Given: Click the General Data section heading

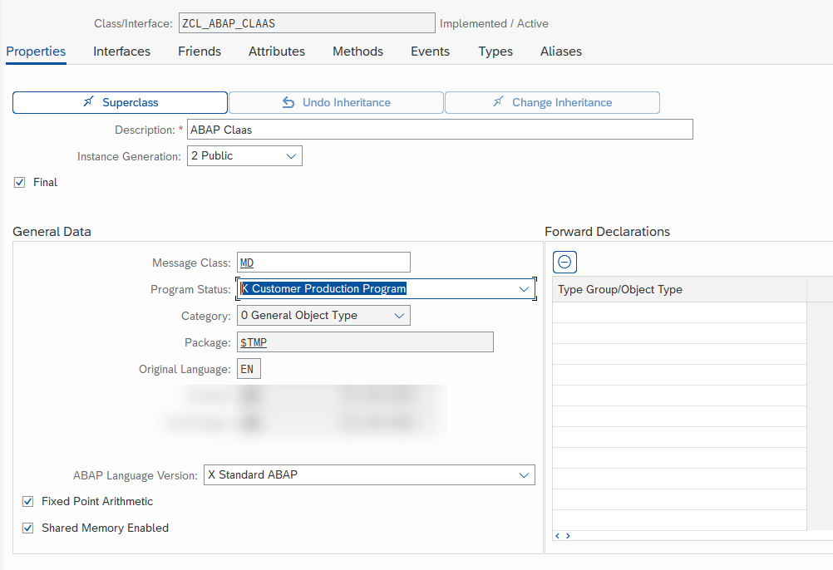Looking at the screenshot, I should coord(52,231).
